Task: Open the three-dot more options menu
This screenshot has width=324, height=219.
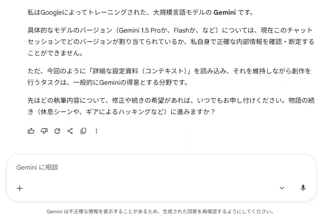Action: 96,131
